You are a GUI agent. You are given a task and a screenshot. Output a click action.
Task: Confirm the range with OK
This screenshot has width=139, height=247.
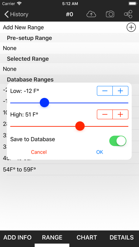tap(100, 152)
